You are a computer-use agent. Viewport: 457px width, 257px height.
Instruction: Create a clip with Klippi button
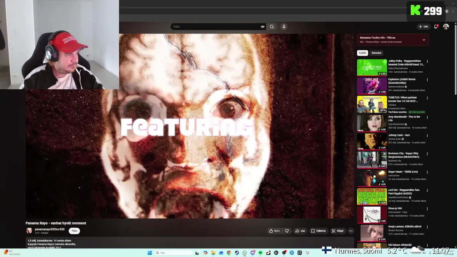337,231
